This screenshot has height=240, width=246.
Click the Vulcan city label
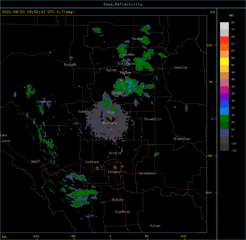[x=155, y=226]
